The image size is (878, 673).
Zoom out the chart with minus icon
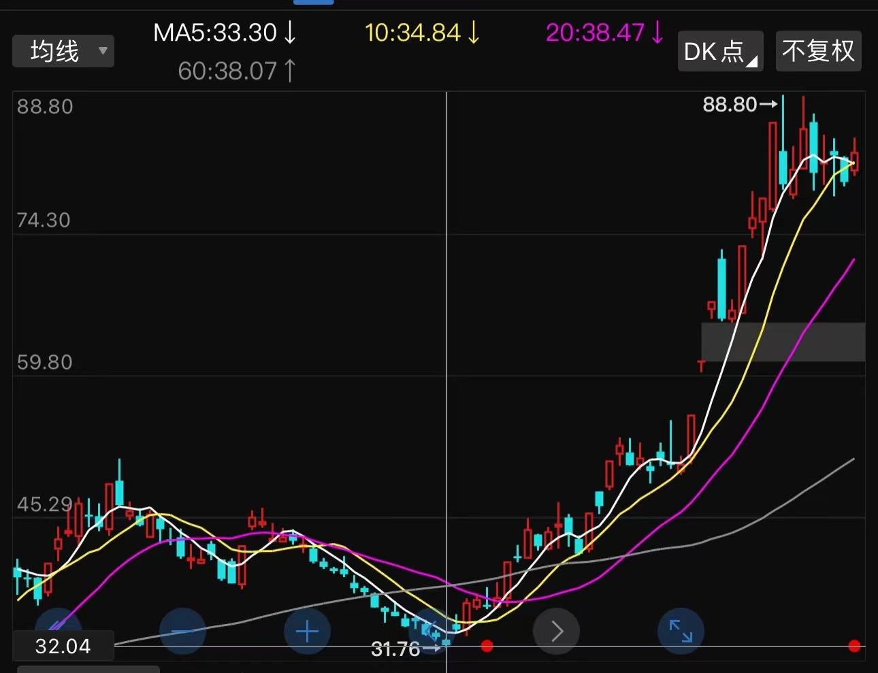click(182, 631)
